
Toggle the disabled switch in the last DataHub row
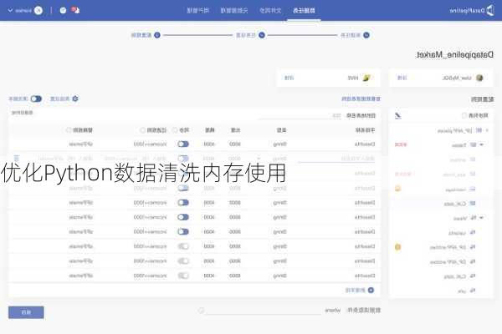183,276
